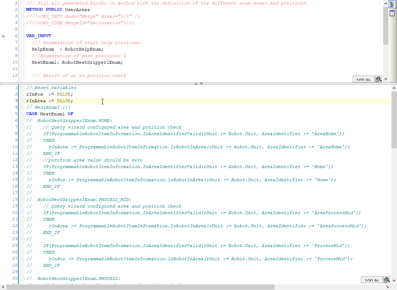397x290 pixels.
Task: Click the implementation pane zoom magnifier icon
Action: tap(386, 280)
